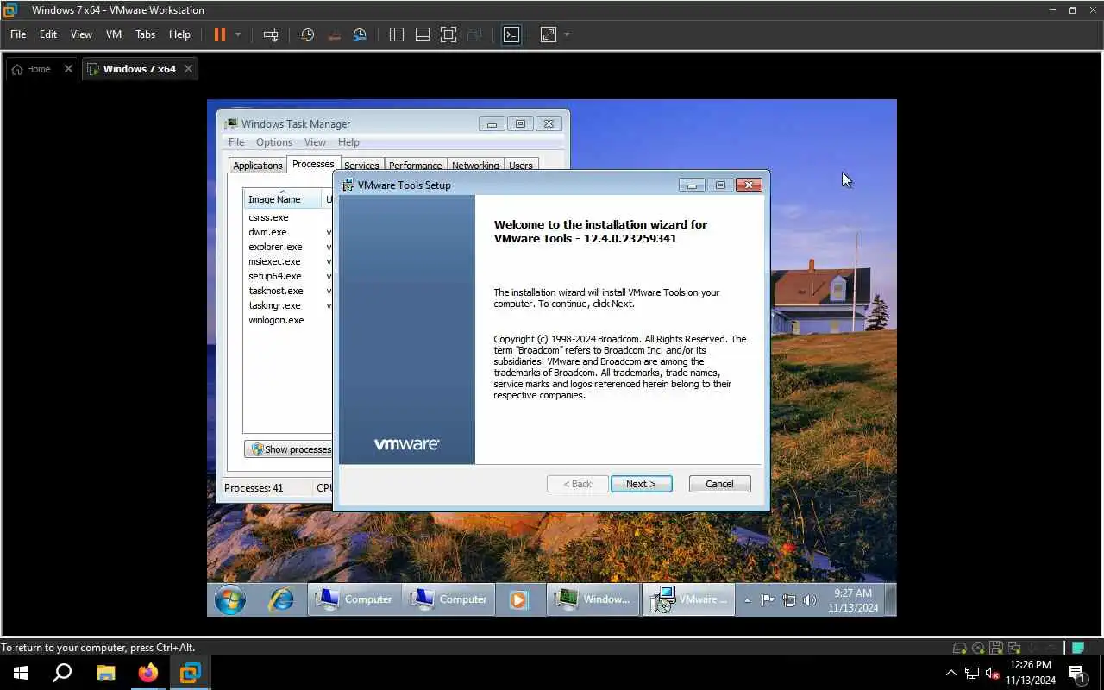The image size is (1104, 690).
Task: Toggle the thumbnail bar icon
Action: [x=423, y=34]
